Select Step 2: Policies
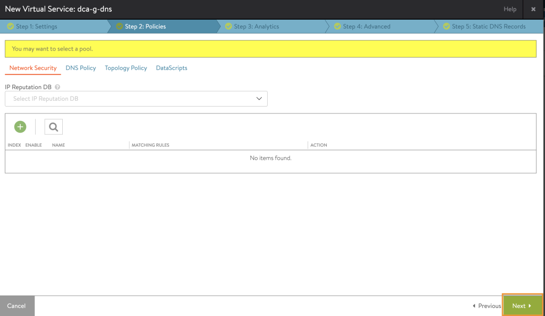This screenshot has width=545, height=316. (145, 27)
